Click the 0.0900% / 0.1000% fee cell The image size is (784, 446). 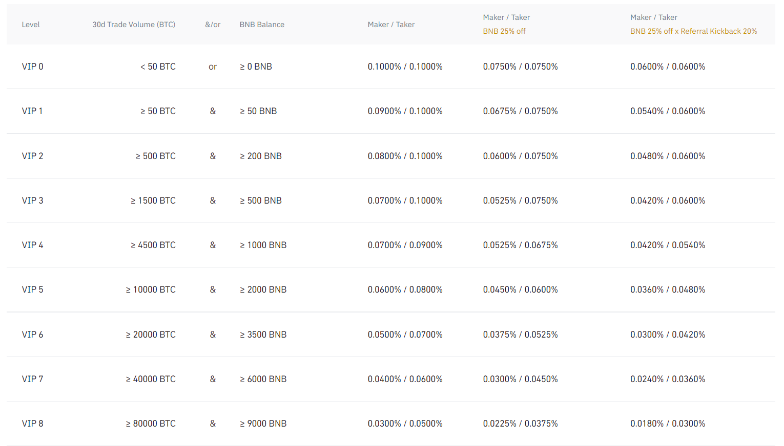[x=405, y=111]
